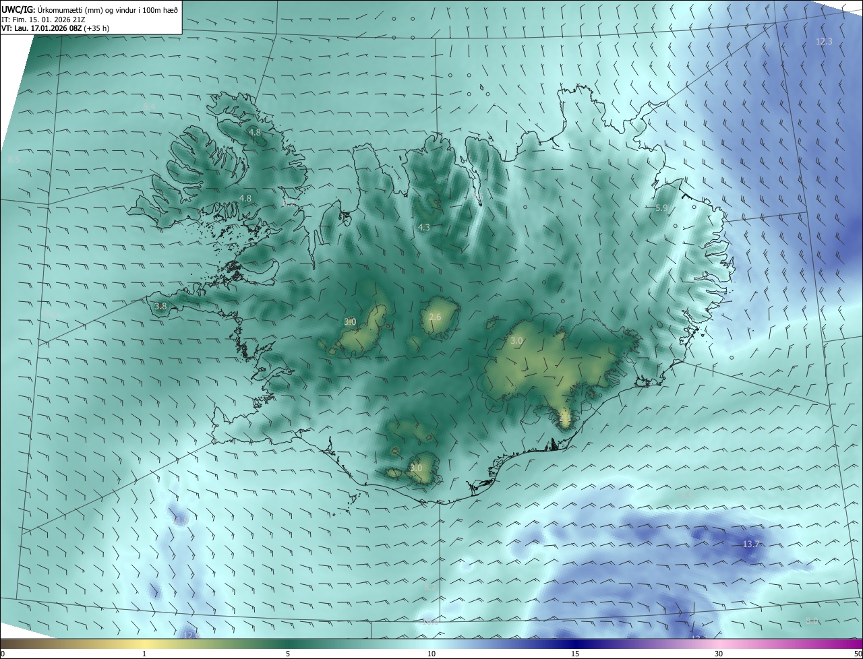Click the valid time line 'VT: Lau. 17.01.2026 08Z (+35 h)'
This screenshot has height=659, width=863.
point(55,28)
